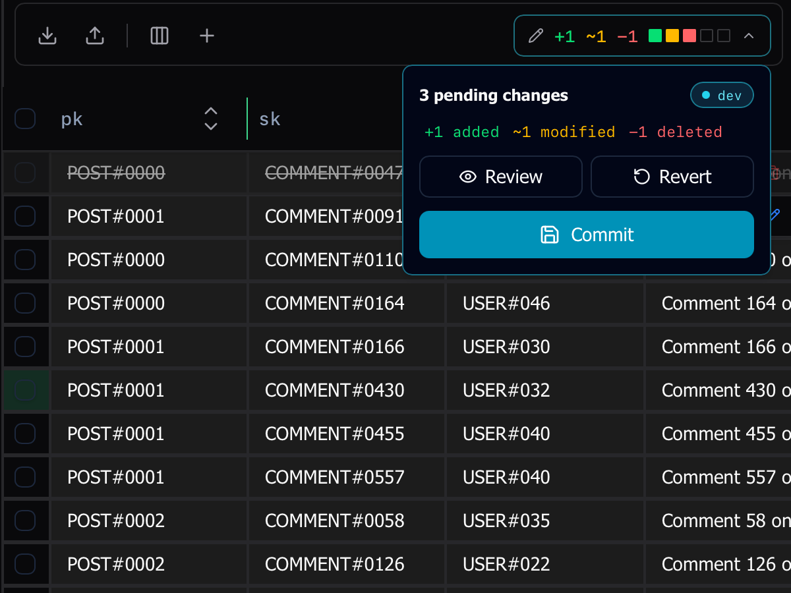Click the COMMENT#0164 cell
Image resolution: width=791 pixels, height=593 pixels.
tap(347, 303)
